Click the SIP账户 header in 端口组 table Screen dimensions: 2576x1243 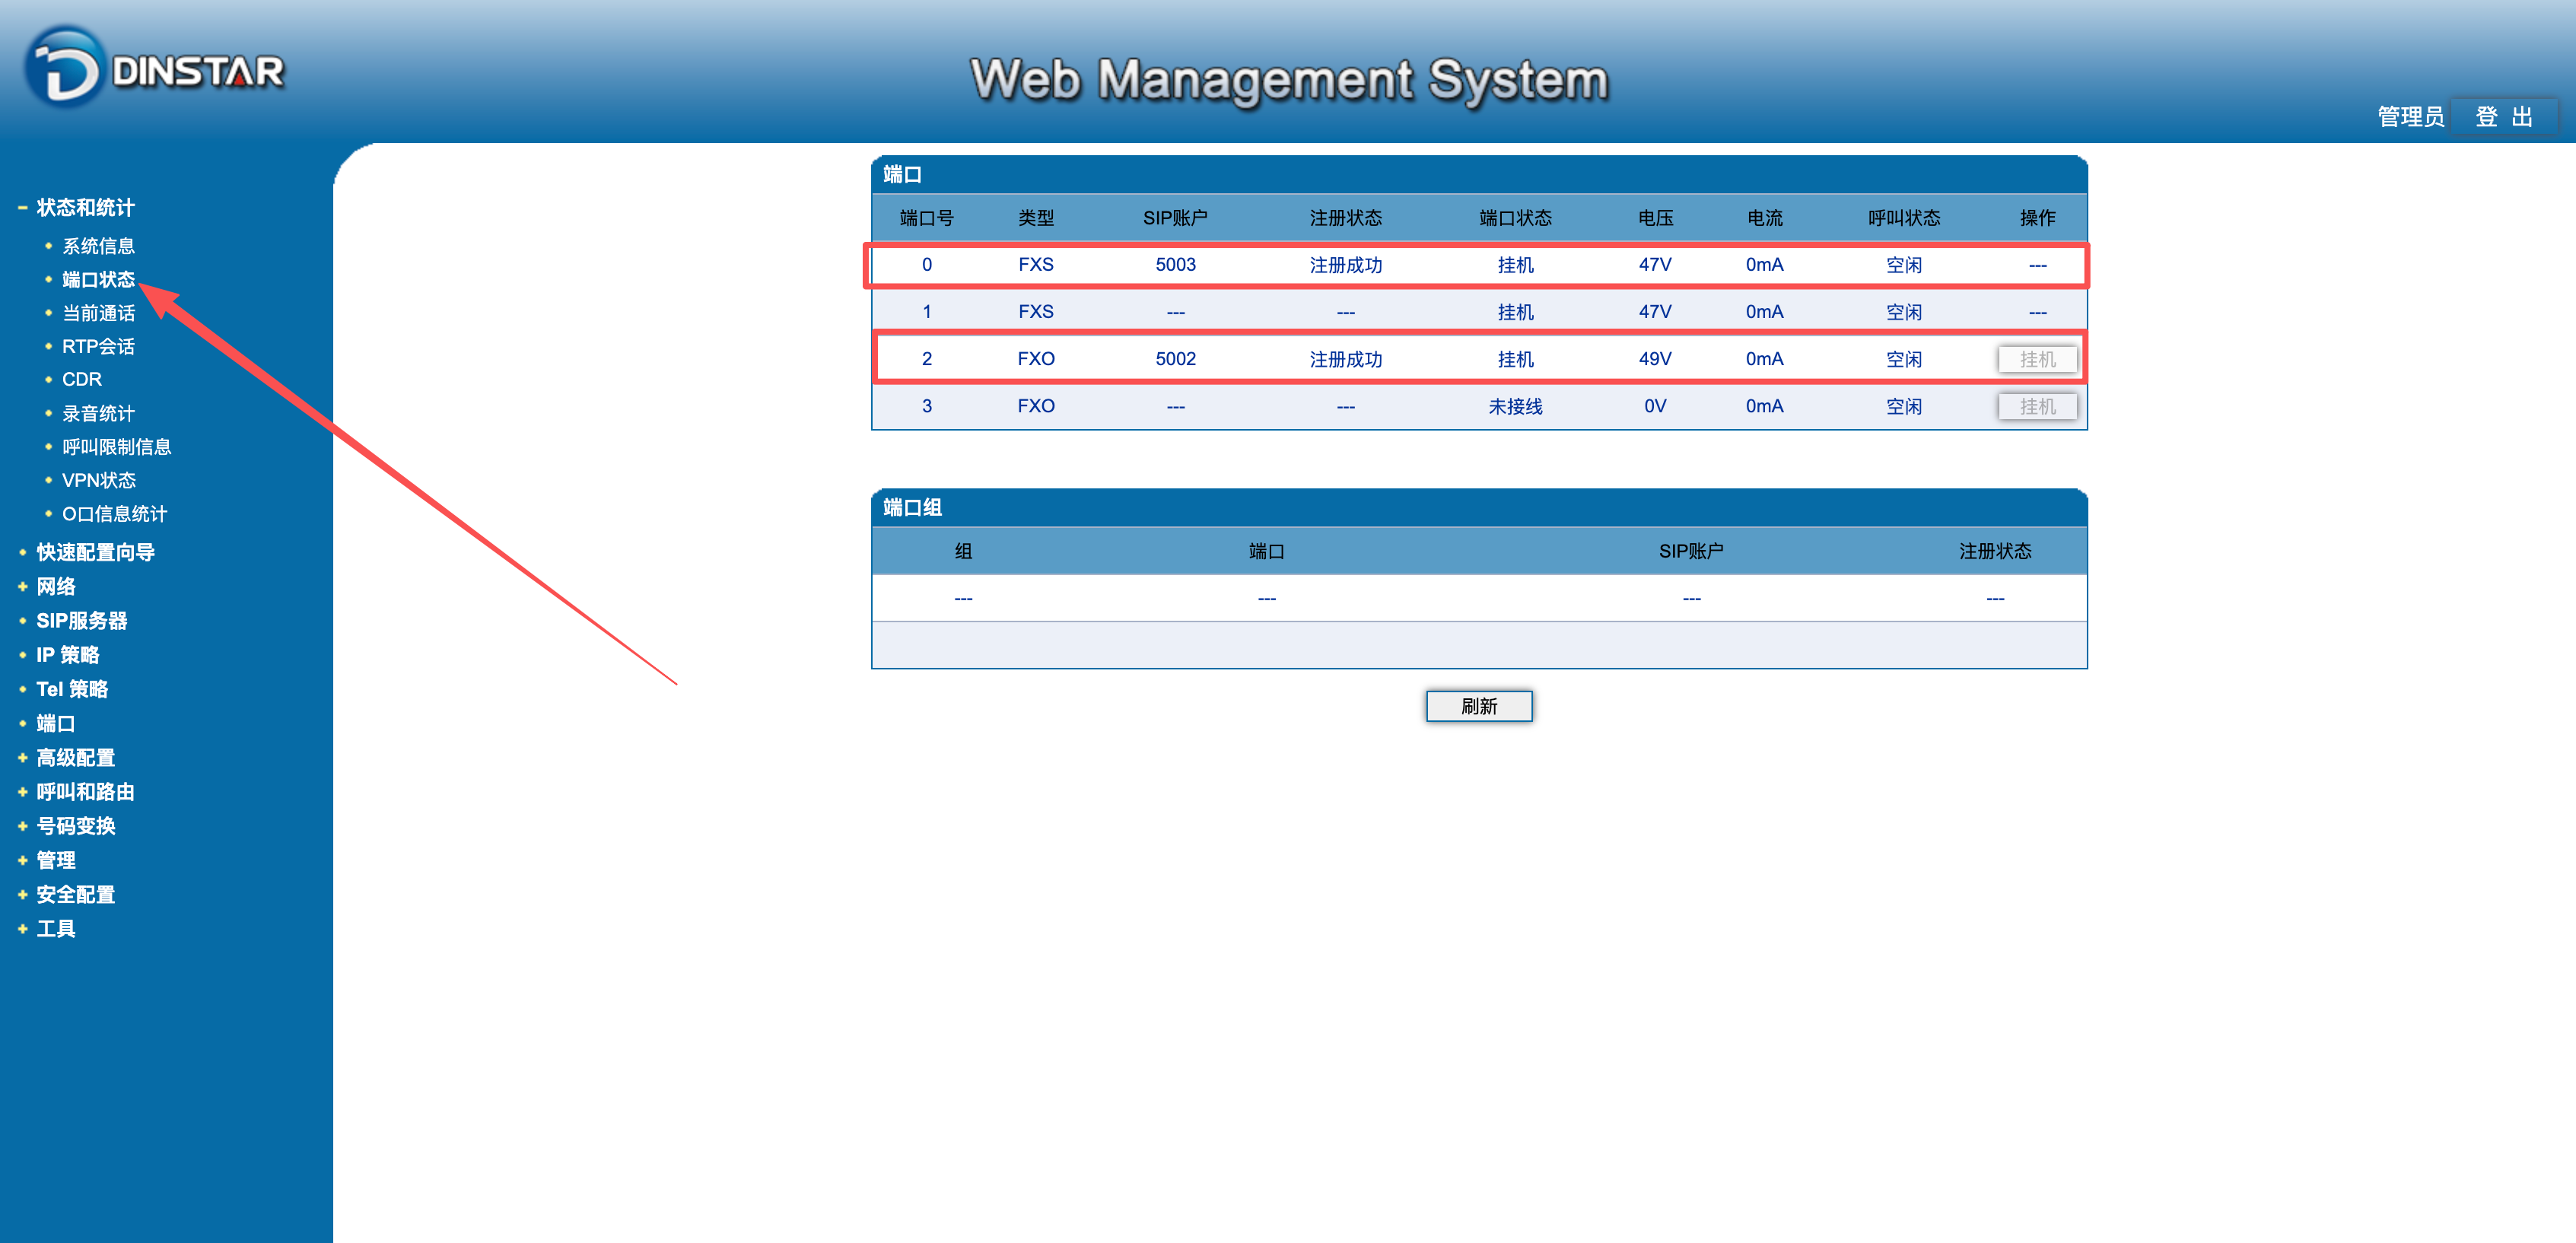[x=1690, y=551]
